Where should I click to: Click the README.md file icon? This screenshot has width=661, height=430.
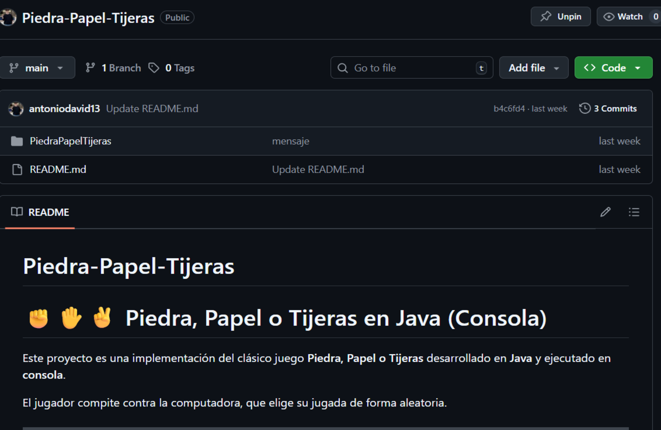(16, 169)
